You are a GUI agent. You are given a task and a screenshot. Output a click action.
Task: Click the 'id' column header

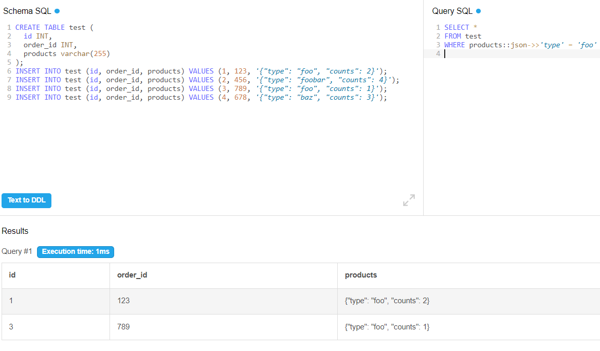[56, 275]
